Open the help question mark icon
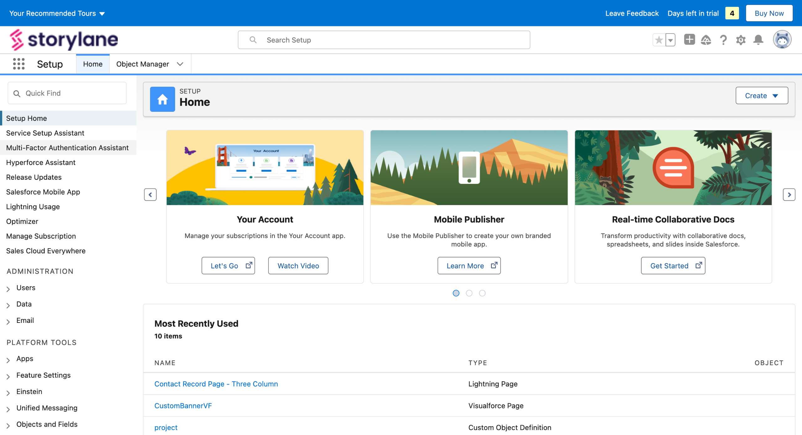802x435 pixels. (x=723, y=40)
